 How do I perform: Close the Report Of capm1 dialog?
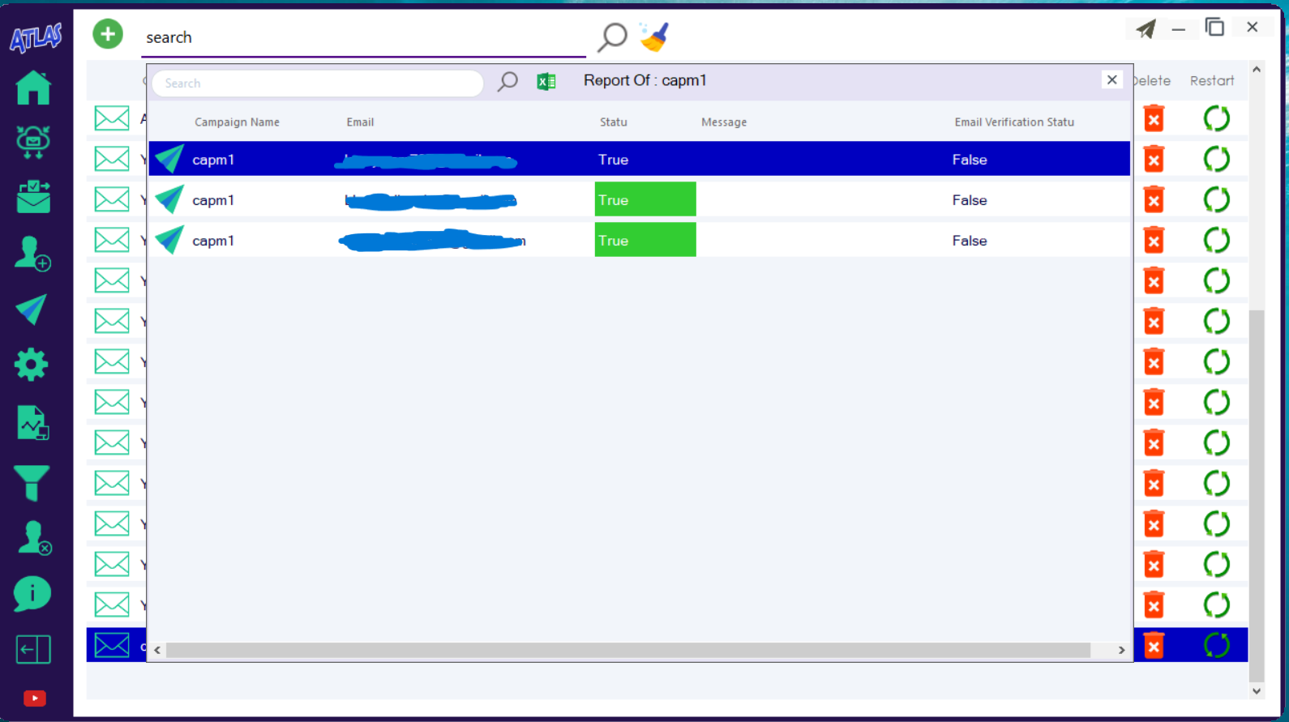point(1111,79)
